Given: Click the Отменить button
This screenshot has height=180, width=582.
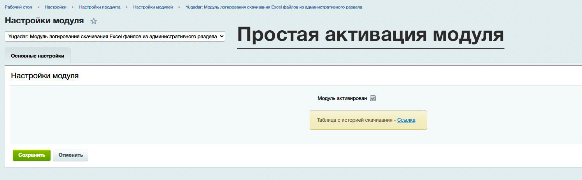Looking at the screenshot, I should pos(70,155).
